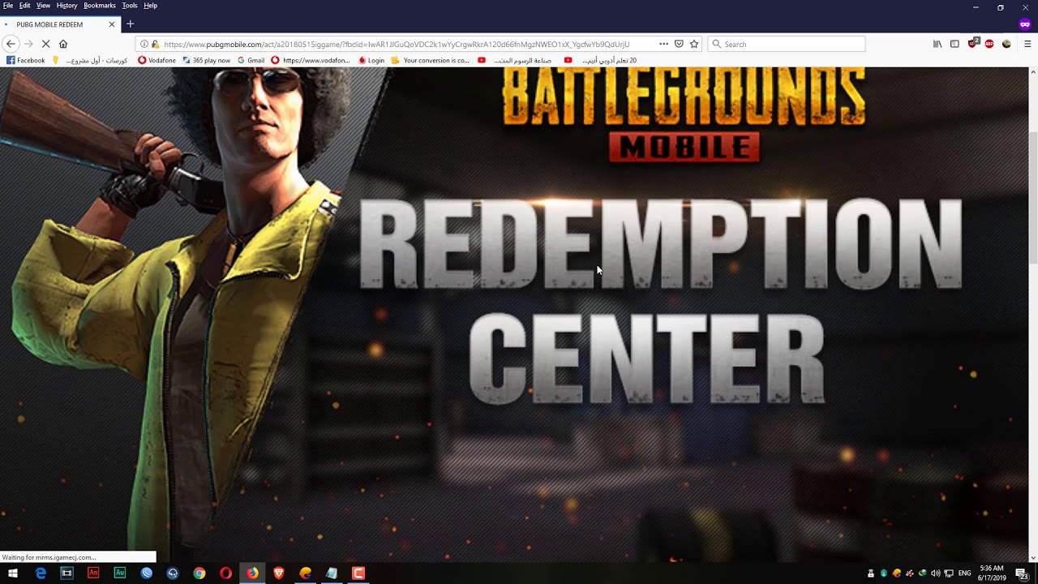Viewport: 1038px width, 584px height.
Task: Open site information icon in address bar
Action: [144, 44]
